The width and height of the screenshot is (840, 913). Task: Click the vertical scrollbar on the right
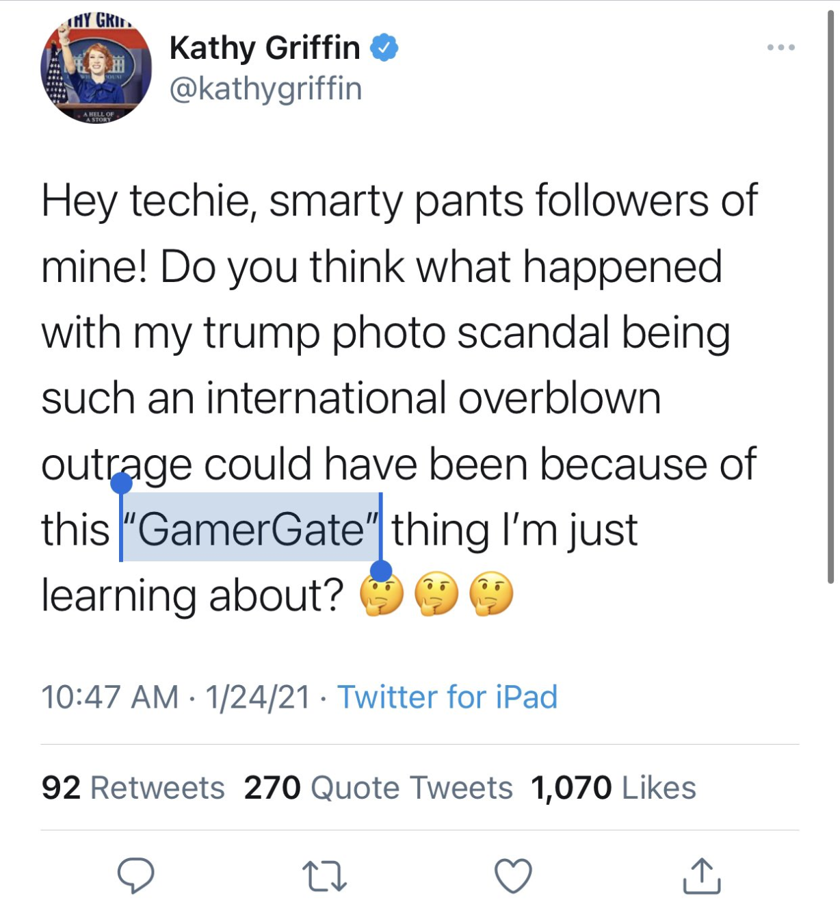tap(830, 294)
